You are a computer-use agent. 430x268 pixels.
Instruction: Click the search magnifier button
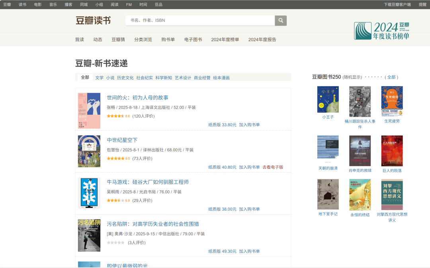point(281,20)
